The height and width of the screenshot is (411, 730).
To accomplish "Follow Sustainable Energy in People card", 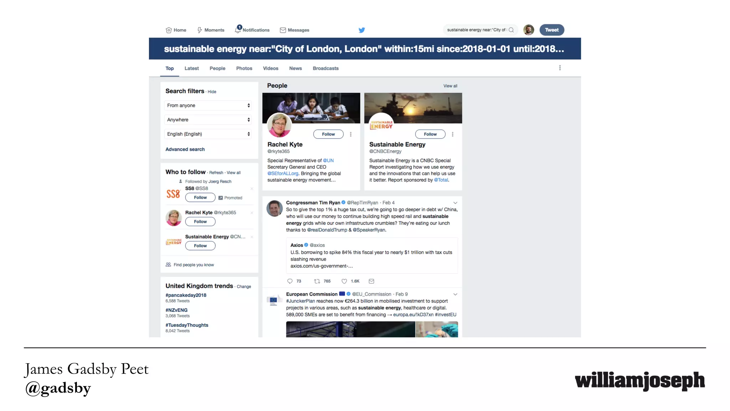I will (x=430, y=134).
